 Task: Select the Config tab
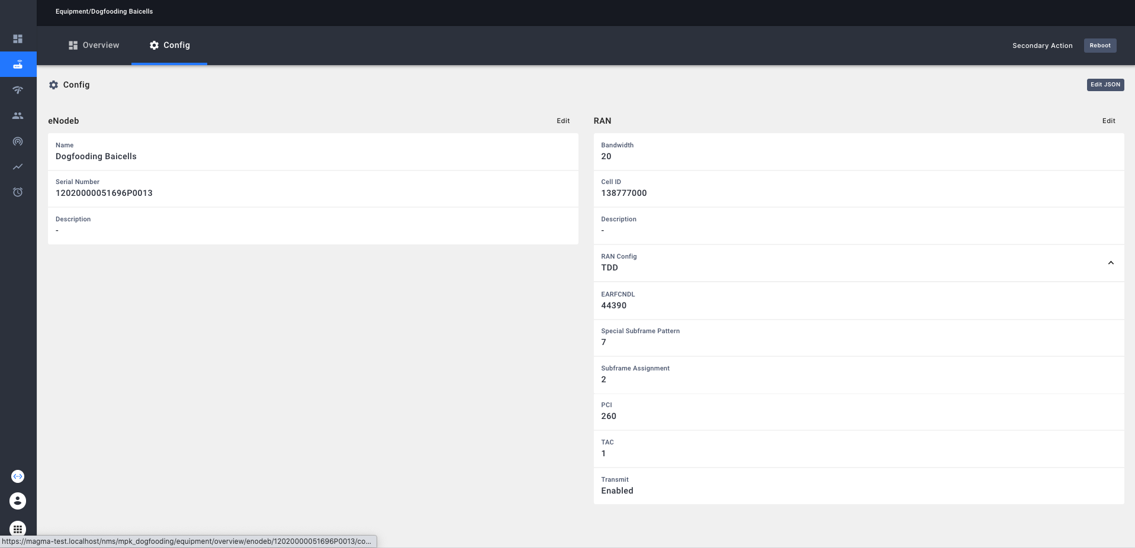coord(169,46)
